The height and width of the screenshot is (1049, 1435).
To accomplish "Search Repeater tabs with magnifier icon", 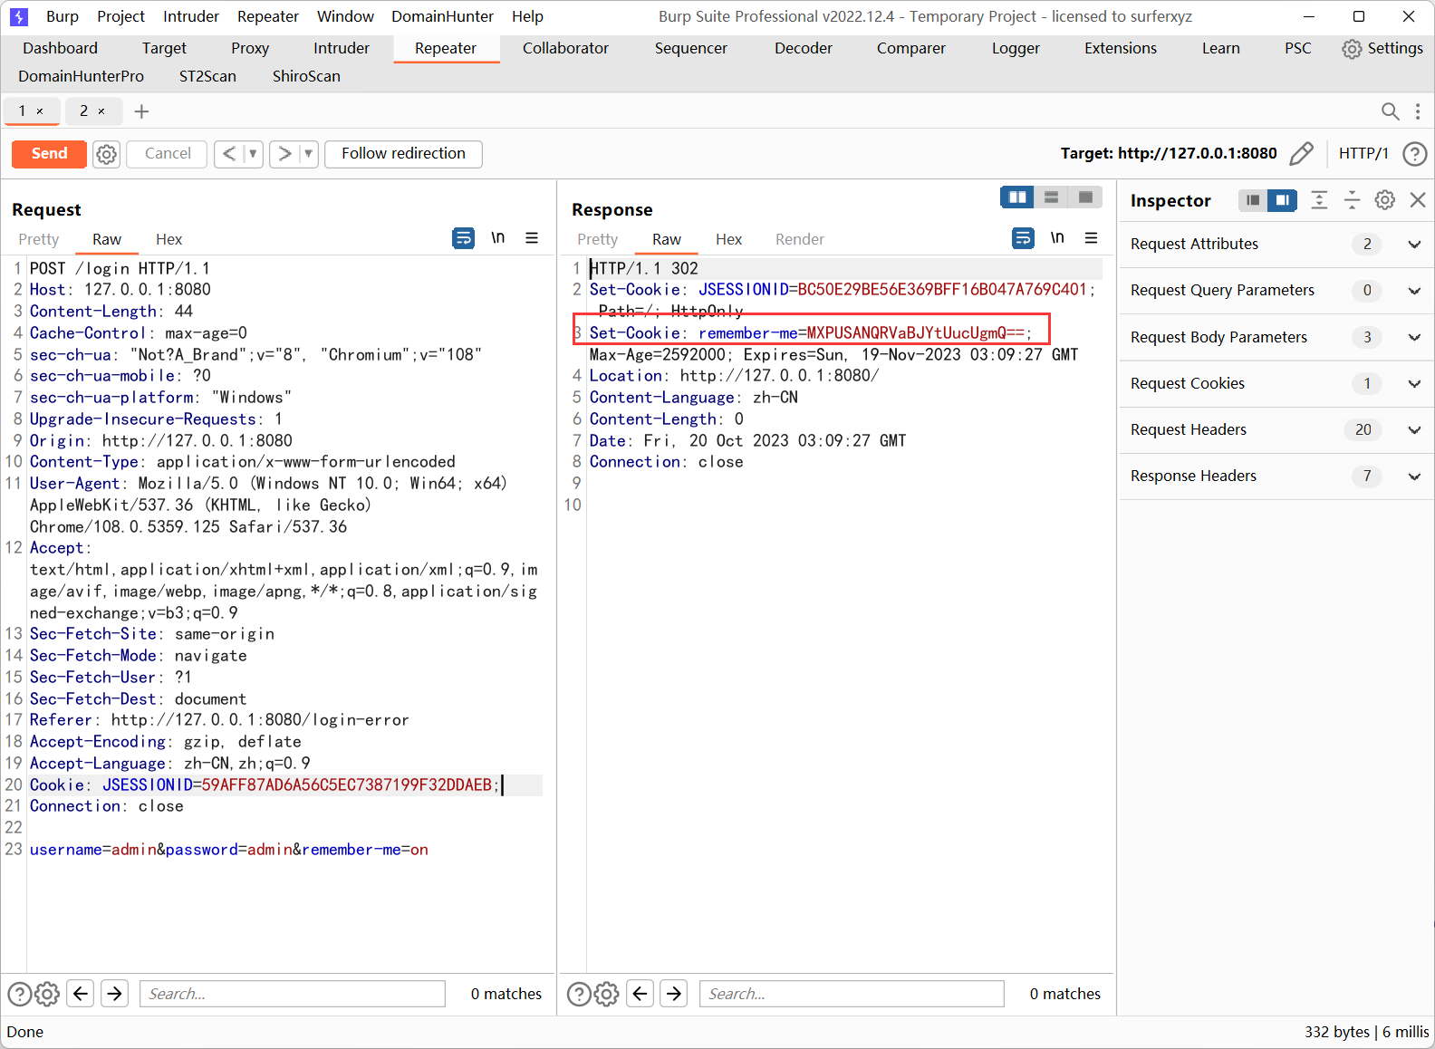I will coord(1390,111).
